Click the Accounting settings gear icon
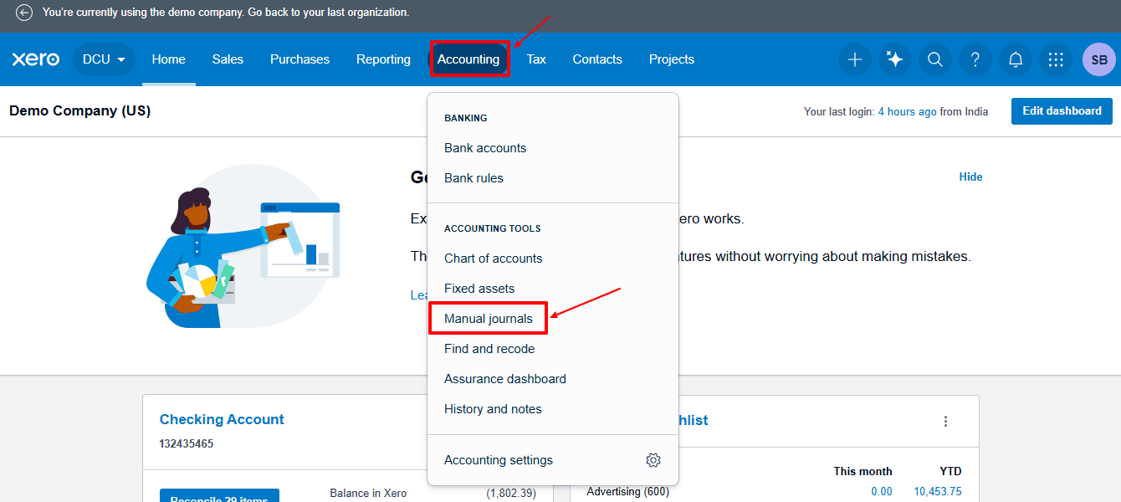 [x=653, y=459]
